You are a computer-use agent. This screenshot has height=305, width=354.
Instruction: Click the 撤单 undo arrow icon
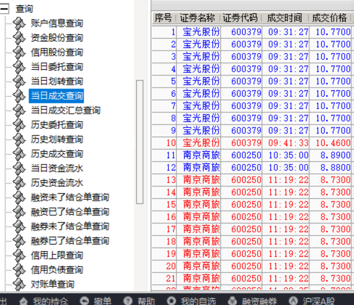(85, 301)
